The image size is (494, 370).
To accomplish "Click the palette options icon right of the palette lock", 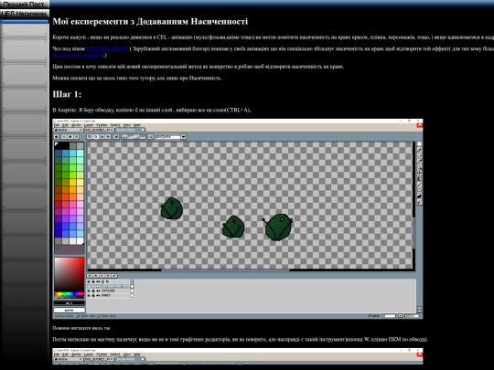I will tap(64, 136).
